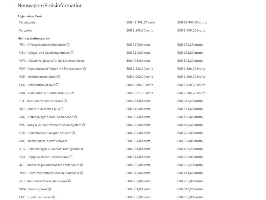Click info icon next to Assistenzpaket Stadt
This screenshot has height=200, width=266.
pos(59,77)
